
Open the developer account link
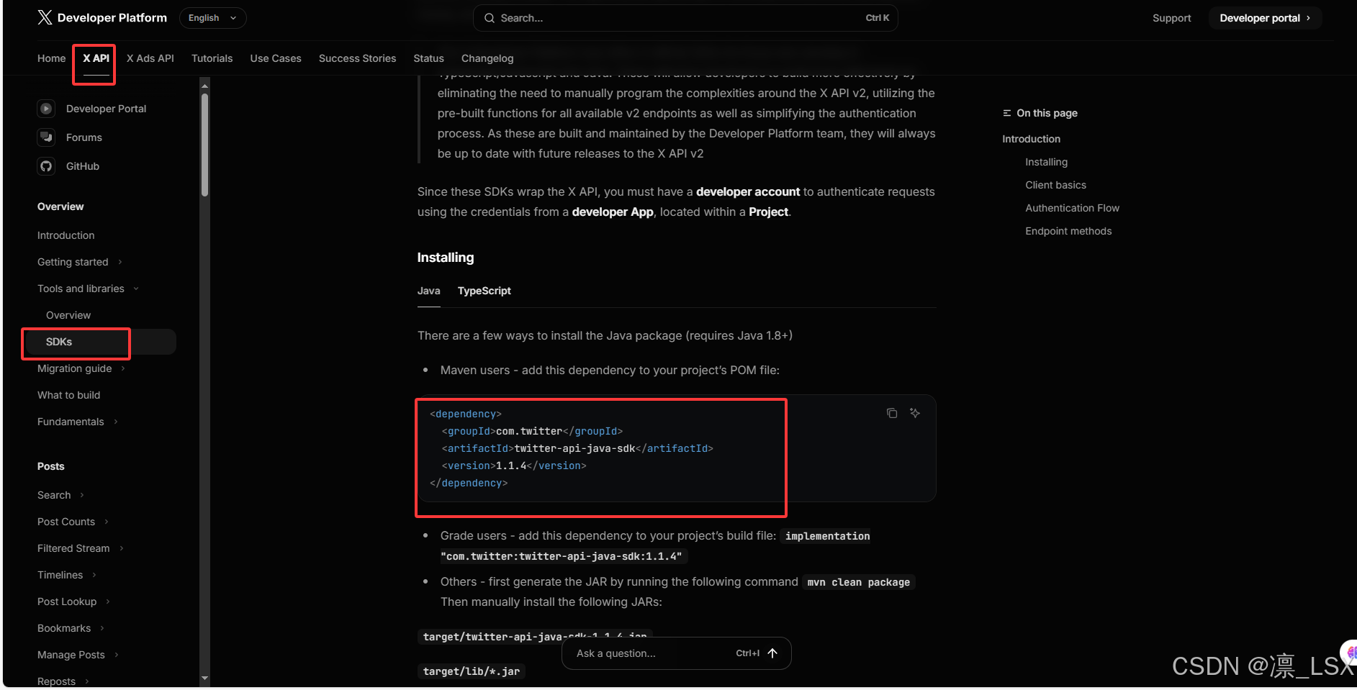tap(748, 191)
